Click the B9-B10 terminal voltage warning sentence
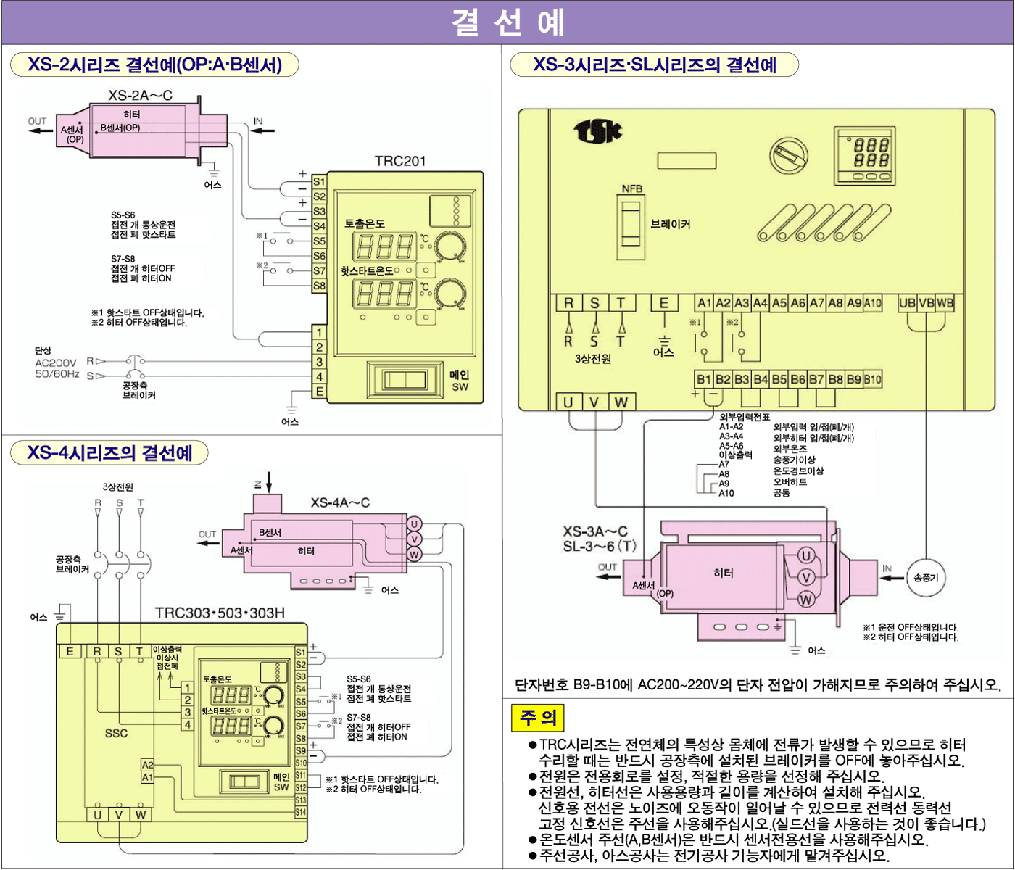Viewport: 1015px width, 870px height. 758,684
